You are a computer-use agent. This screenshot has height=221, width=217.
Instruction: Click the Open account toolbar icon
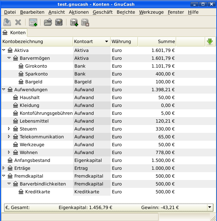(x=48, y=23)
